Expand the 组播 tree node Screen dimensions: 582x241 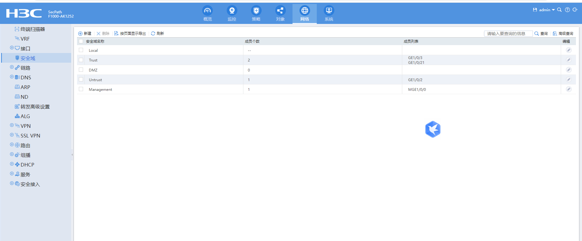coord(12,154)
